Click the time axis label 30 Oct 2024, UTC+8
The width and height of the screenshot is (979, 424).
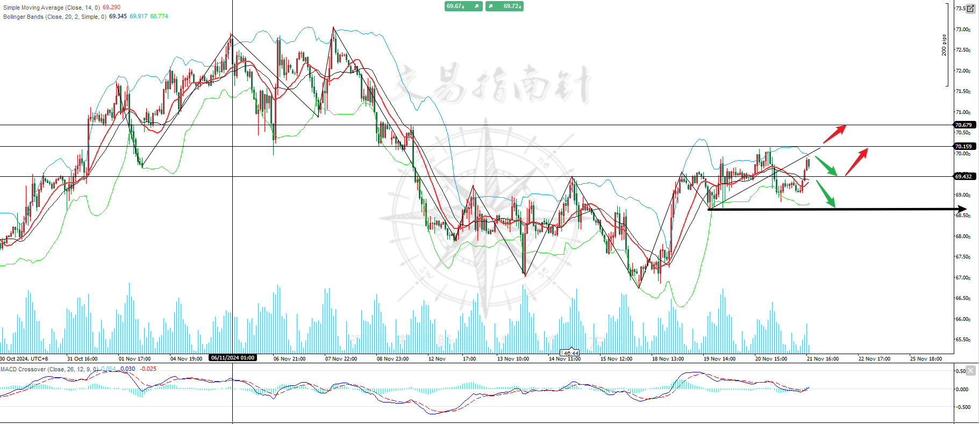[24, 358]
